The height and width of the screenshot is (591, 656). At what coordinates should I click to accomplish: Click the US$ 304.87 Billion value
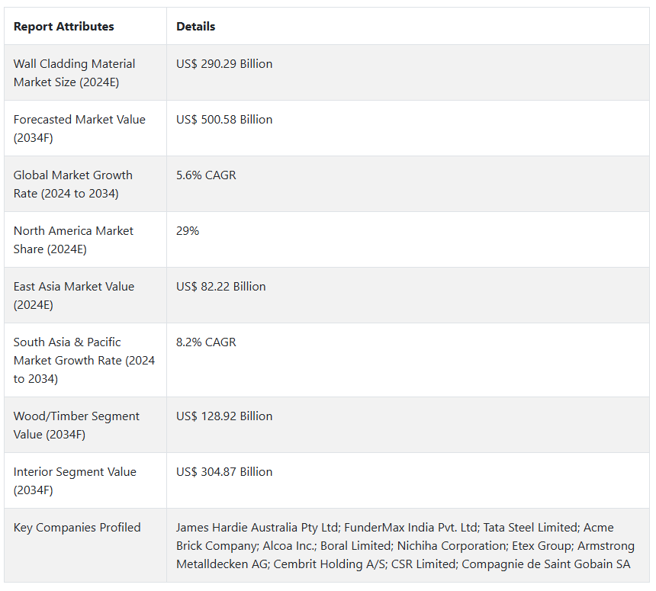coord(224,472)
